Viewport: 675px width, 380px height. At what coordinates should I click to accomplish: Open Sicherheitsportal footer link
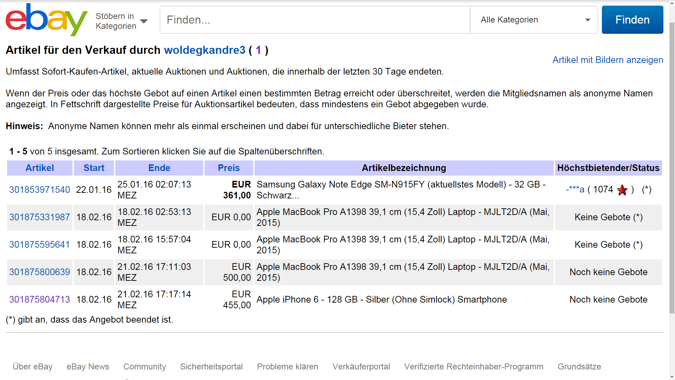[x=211, y=367]
